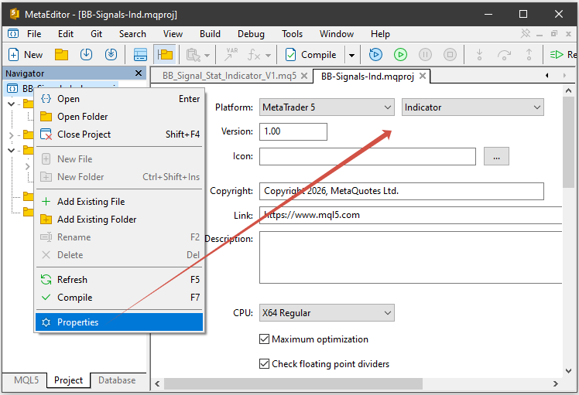Open the Git menu
The height and width of the screenshot is (395, 579).
pyautogui.click(x=97, y=34)
